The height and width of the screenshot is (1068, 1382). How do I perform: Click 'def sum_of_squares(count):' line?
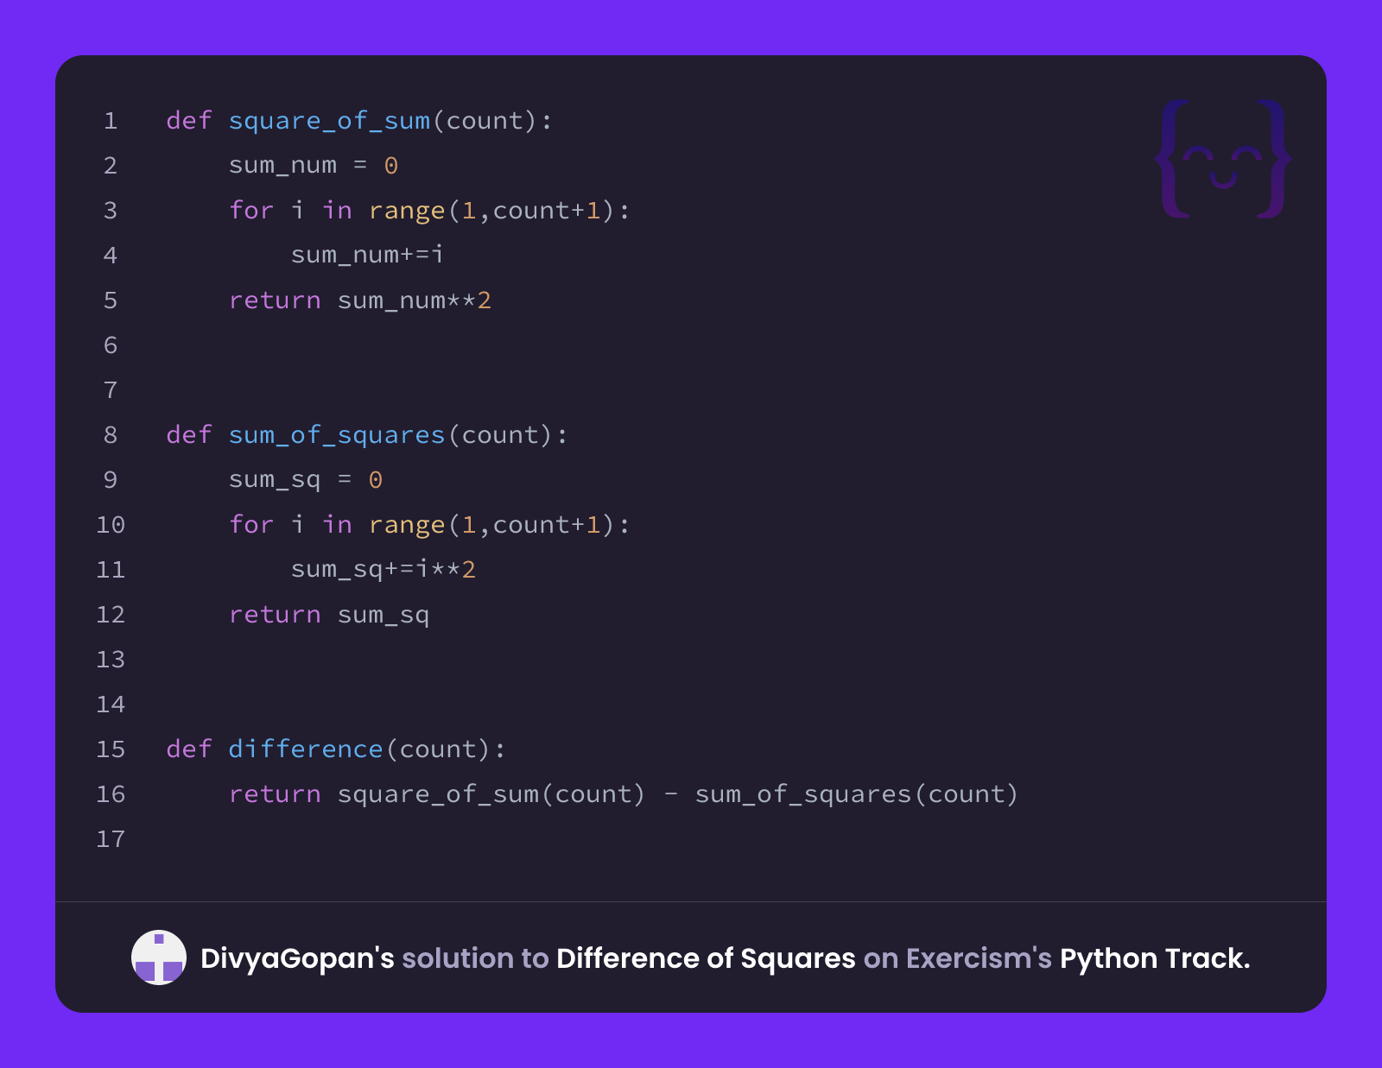click(367, 435)
